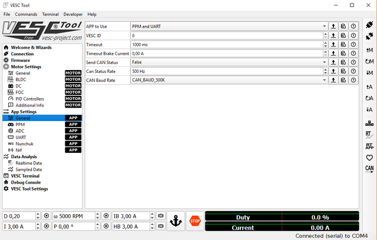Toggle keyboard control icon in right toolbar
The image size is (377, 240).
(x=369, y=124)
